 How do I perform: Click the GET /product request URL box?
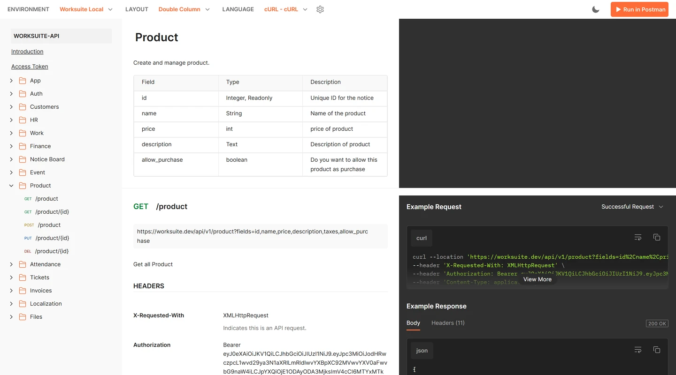261,236
